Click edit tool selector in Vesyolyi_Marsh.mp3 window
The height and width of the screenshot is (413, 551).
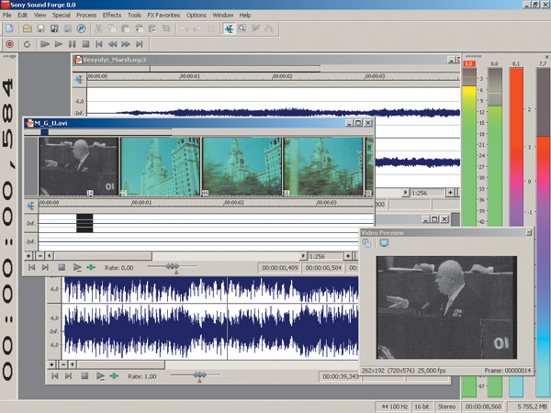[79, 80]
